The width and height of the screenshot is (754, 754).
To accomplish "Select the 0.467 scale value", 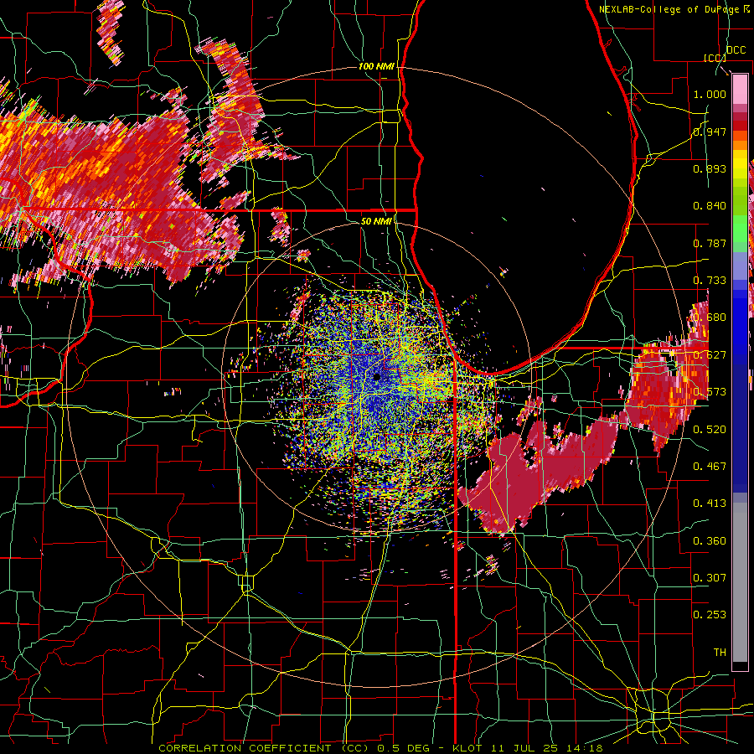I will [710, 466].
